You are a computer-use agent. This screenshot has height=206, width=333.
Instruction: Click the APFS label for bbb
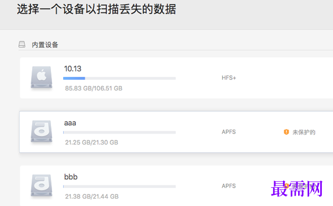pos(229,186)
